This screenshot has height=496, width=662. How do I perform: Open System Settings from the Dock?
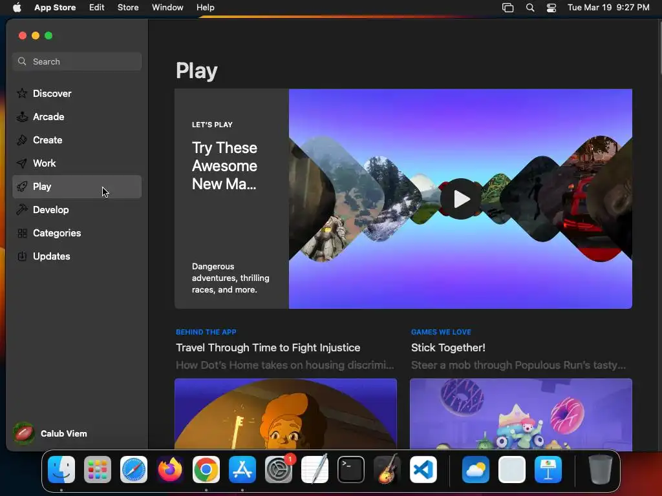click(x=279, y=470)
